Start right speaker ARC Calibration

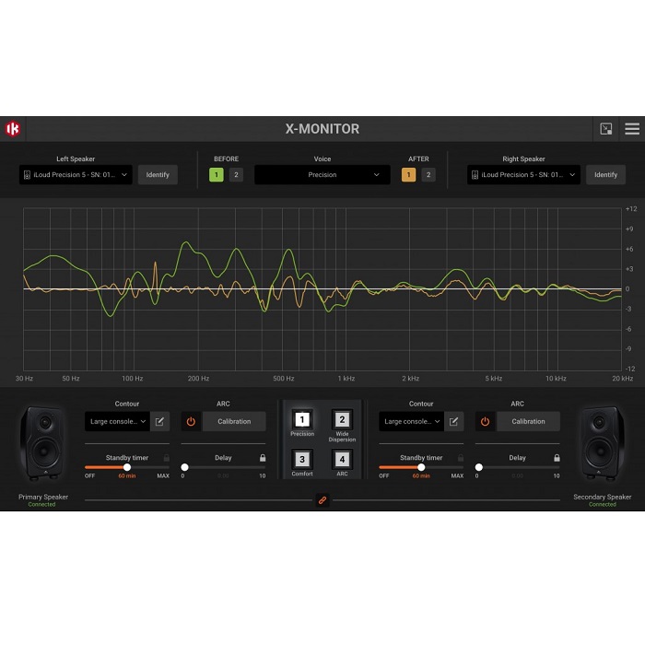point(528,422)
